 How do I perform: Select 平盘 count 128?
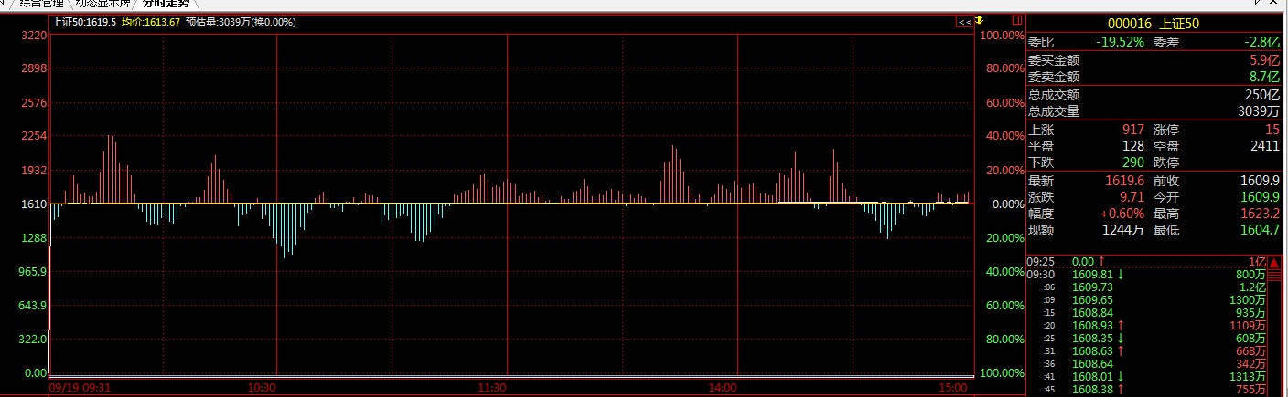(x=1133, y=146)
